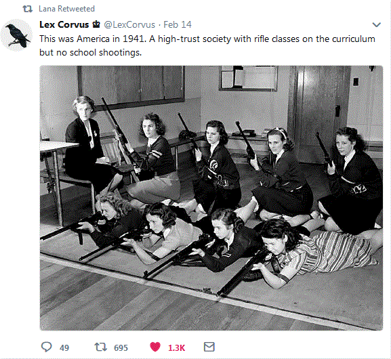391x359 pixels.
Task: Click the reply speech bubble icon
Action: [46, 347]
